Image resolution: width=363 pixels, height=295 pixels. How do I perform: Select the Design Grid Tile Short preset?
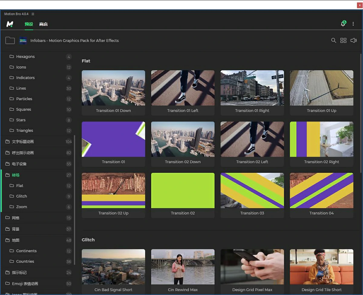[x=322, y=272]
